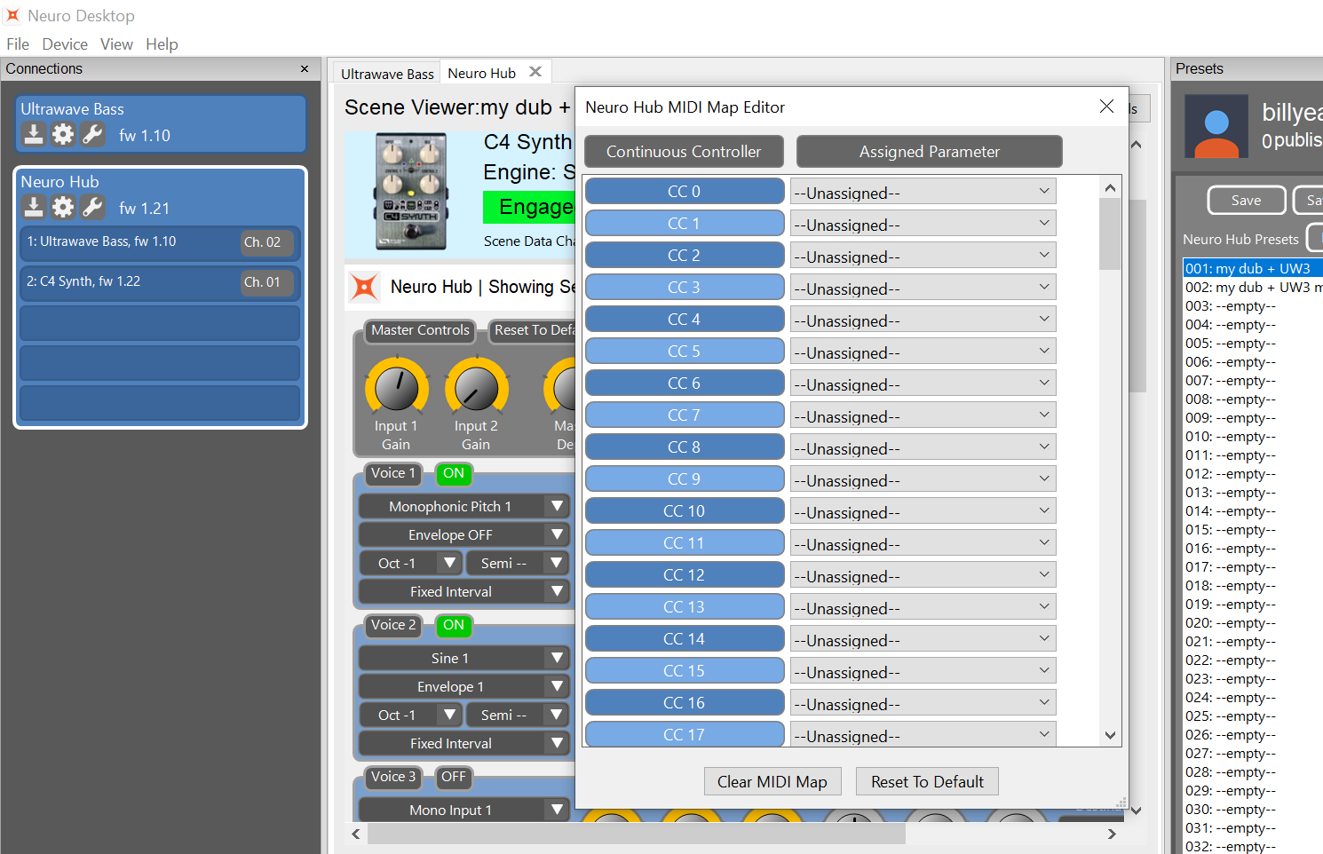The width and height of the screenshot is (1323, 854).
Task: Toggle Voice 3 OFF switch
Action: pyautogui.click(x=454, y=777)
